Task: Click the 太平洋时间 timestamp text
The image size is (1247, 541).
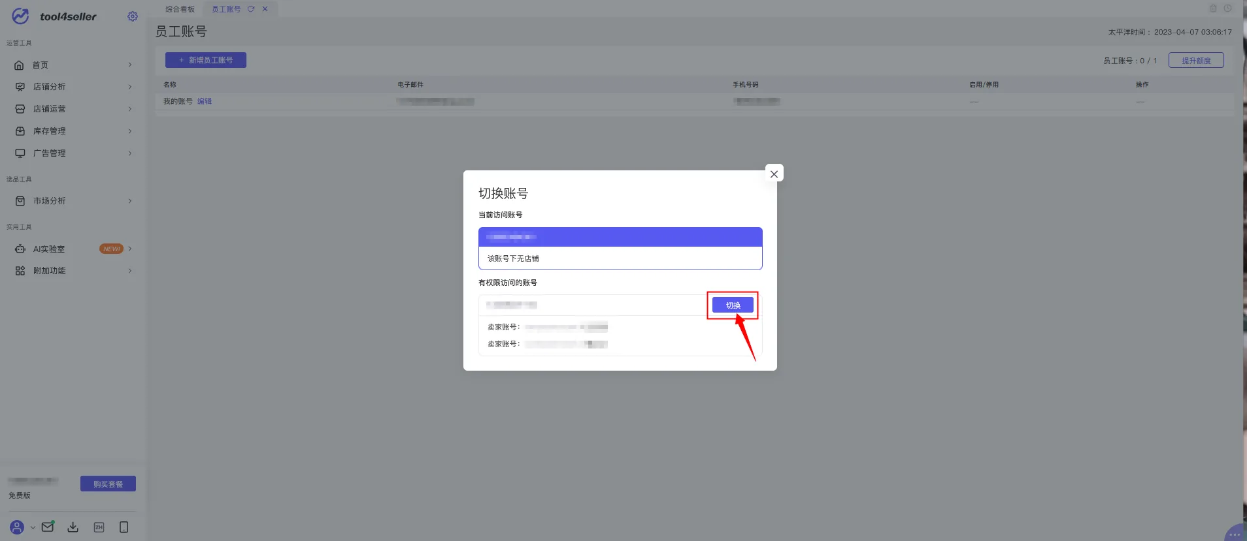Action: pyautogui.click(x=1170, y=32)
